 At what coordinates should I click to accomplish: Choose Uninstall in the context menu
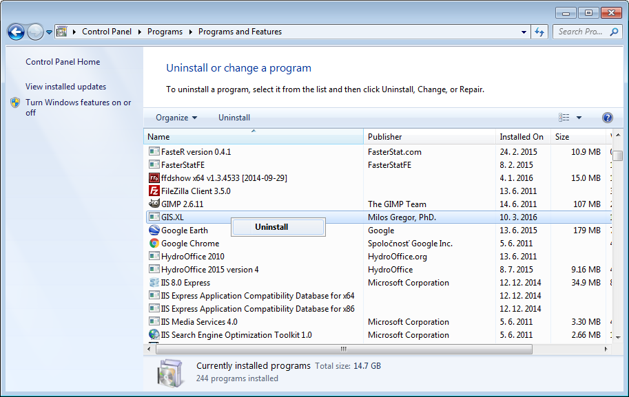[x=278, y=227]
